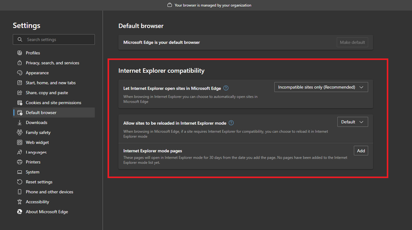Click the 'Settings' title text
412x230 pixels.
tap(26, 25)
